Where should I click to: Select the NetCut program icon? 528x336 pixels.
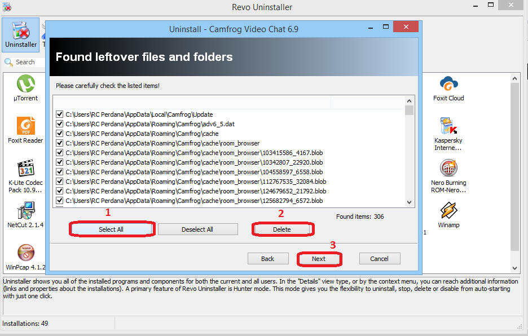[x=25, y=211]
